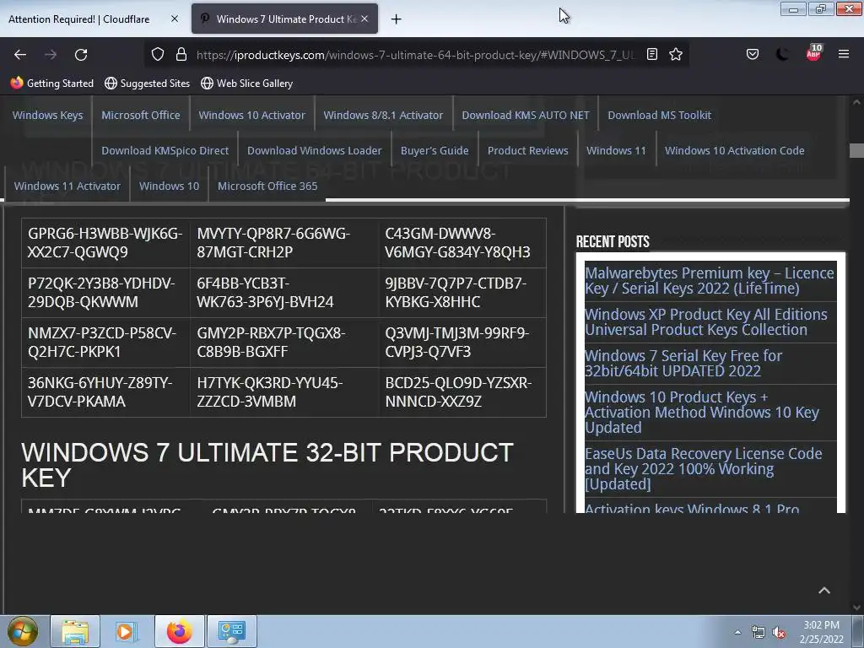This screenshot has height=648, width=864.
Task: Open the Buyer's Guide menu item
Action: (x=435, y=150)
